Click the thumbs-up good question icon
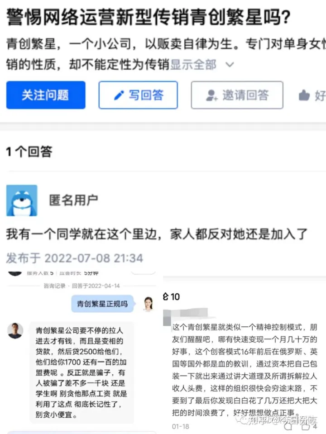Viewport: 326px width, 434px height. [304, 95]
